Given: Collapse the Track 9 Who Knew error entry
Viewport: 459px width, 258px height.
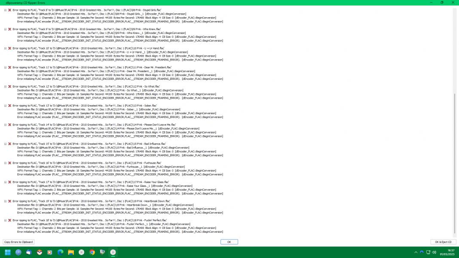Looking at the screenshot, I should coord(5,29).
